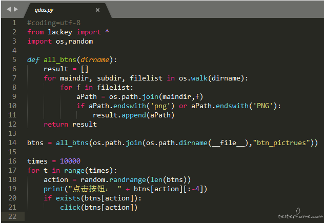Image resolution: width=324 pixels, height=223 pixels.
Task: Click 'os,random' on line 3
Action: (74, 42)
